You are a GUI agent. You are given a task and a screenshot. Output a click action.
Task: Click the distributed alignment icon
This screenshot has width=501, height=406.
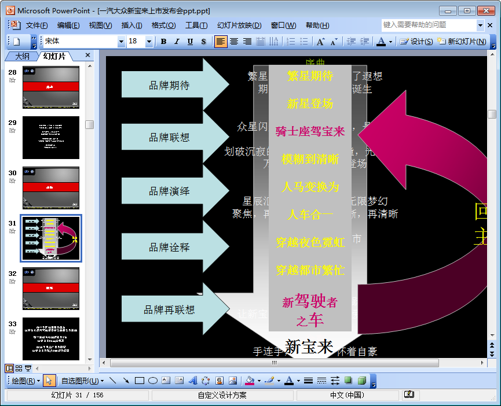tap(261, 42)
